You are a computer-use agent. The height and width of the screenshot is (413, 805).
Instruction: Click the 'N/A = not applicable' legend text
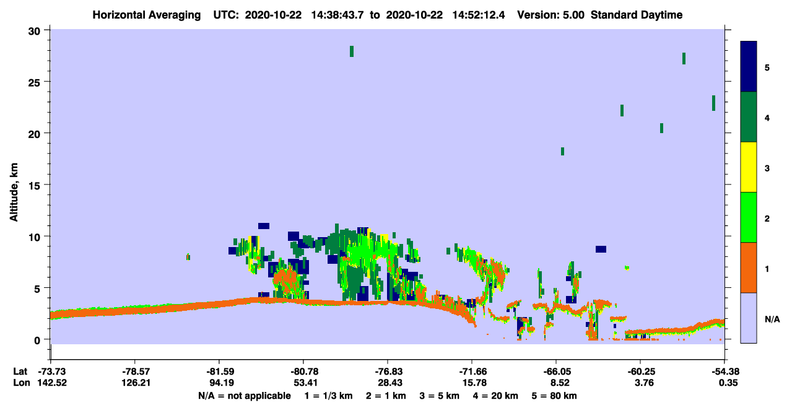click(x=244, y=396)
